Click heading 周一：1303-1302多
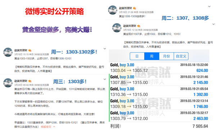The image size is (216, 133). point(74,52)
